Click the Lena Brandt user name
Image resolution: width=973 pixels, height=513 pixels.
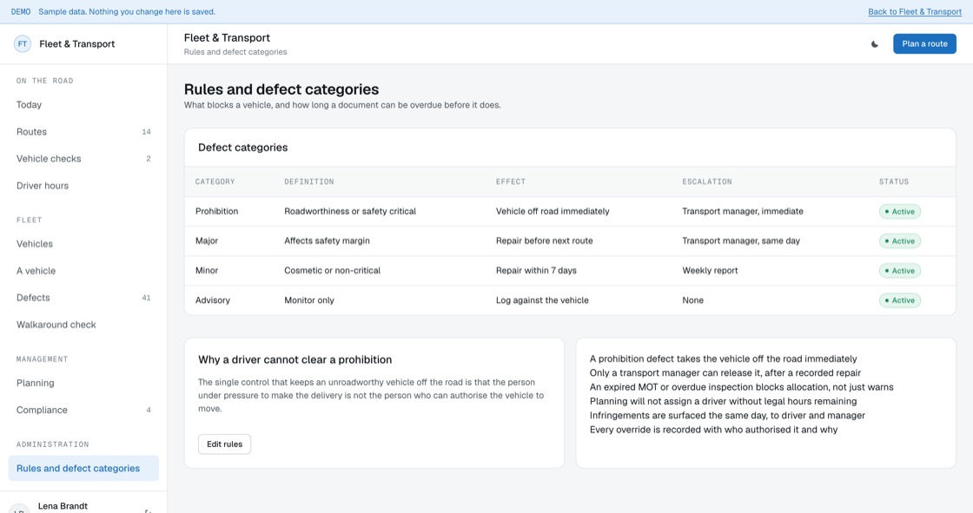(x=63, y=506)
